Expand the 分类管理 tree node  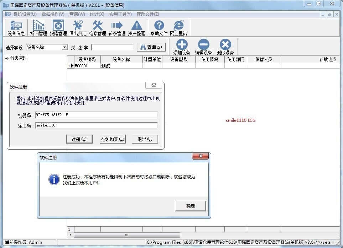[6, 58]
